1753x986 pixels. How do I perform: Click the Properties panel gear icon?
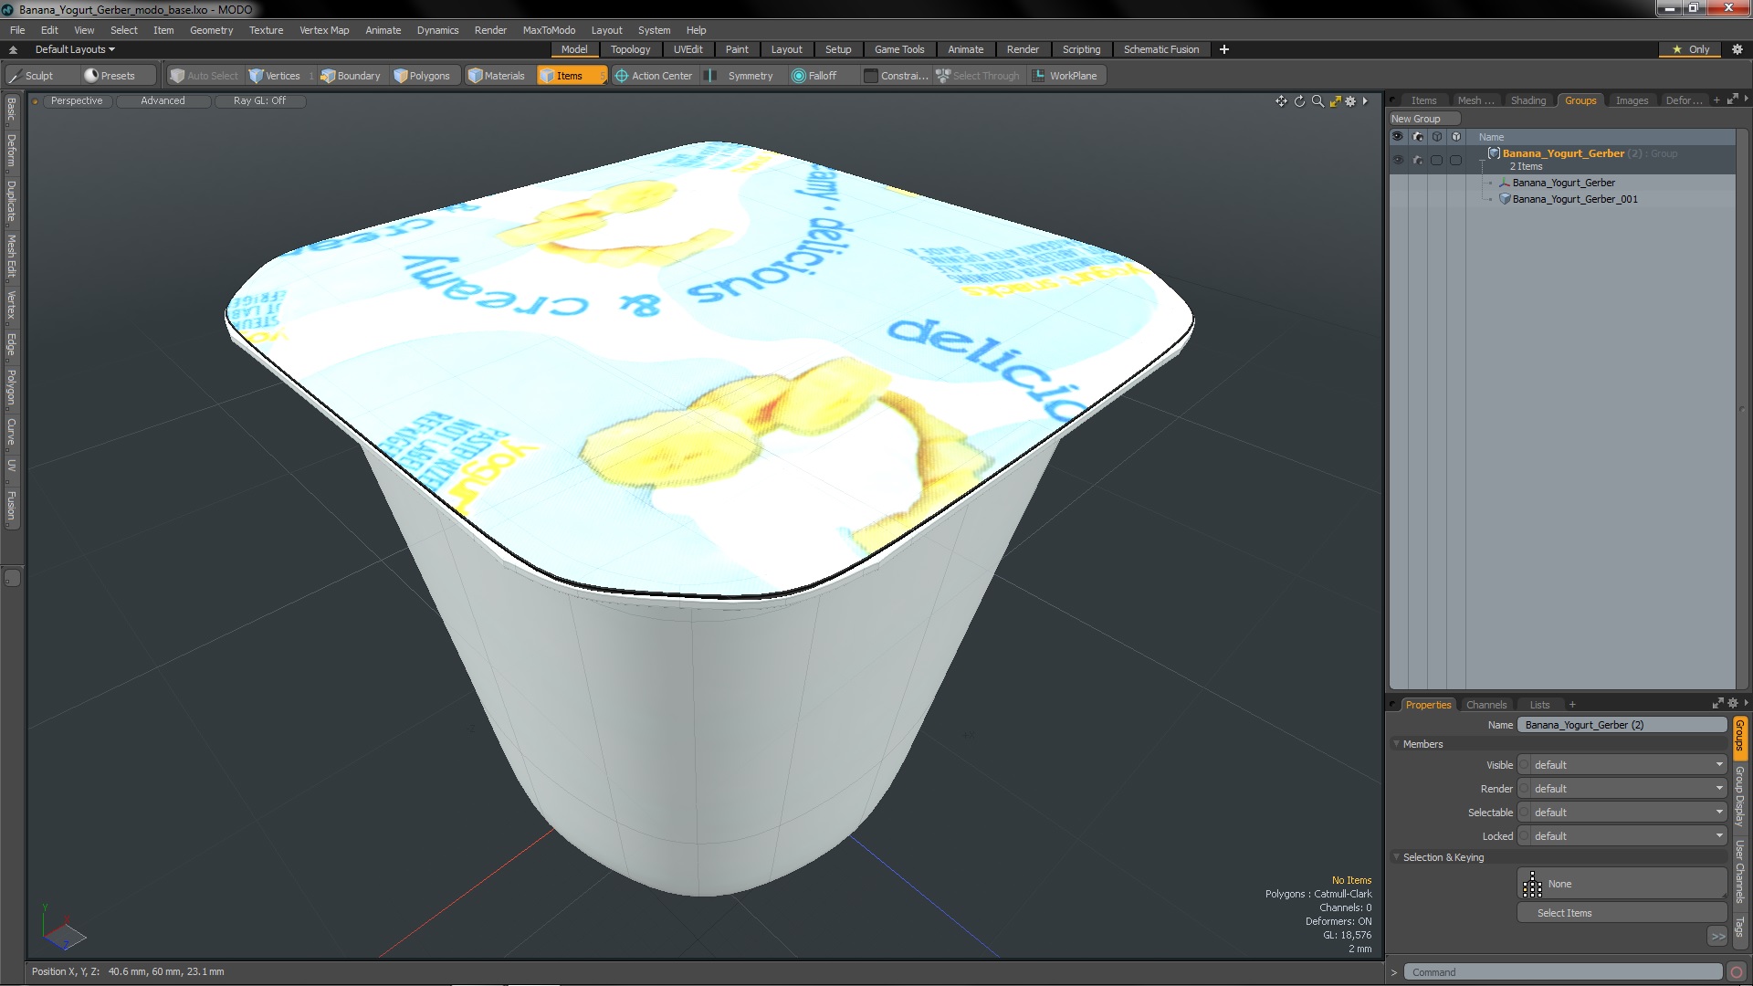(1733, 704)
